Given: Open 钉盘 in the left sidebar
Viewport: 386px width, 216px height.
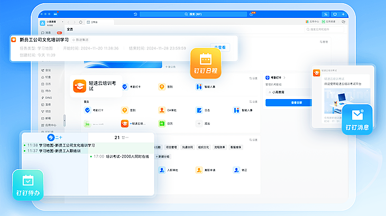Looking at the screenshot, I should point(46,77).
